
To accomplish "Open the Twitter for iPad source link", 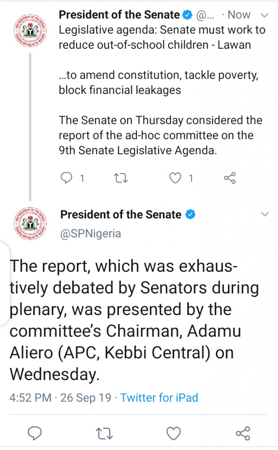I will point(159,398).
